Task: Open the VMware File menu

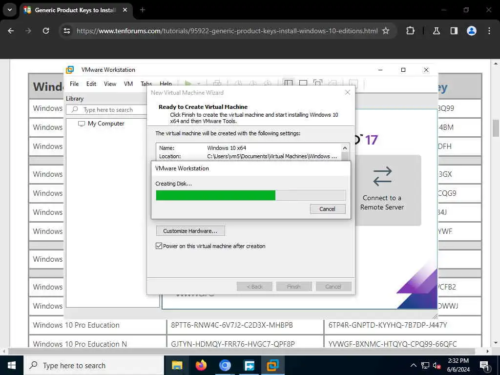Action: (74, 84)
